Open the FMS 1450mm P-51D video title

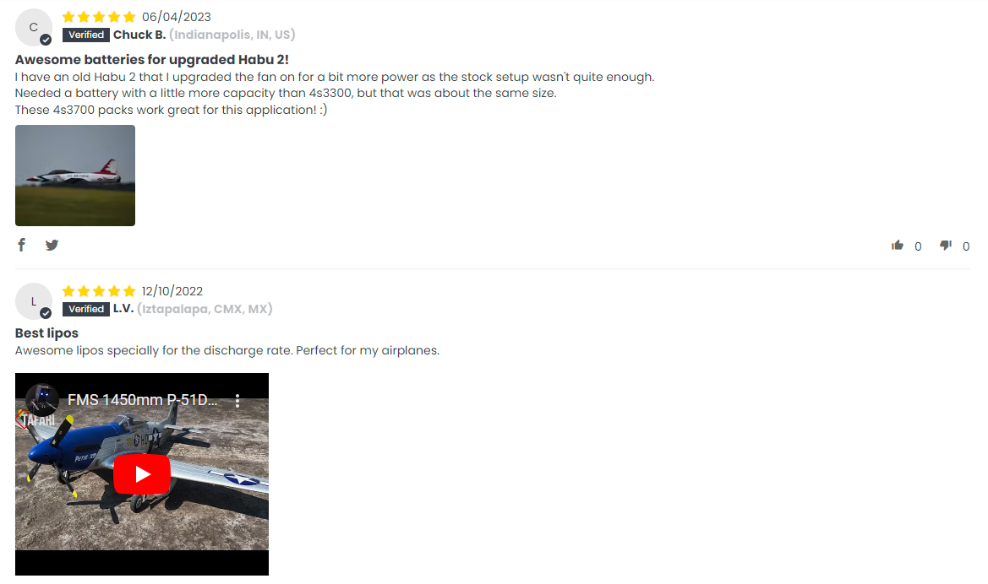tap(142, 400)
